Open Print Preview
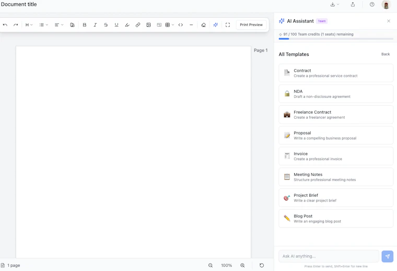This screenshot has width=397, height=271. tap(251, 25)
